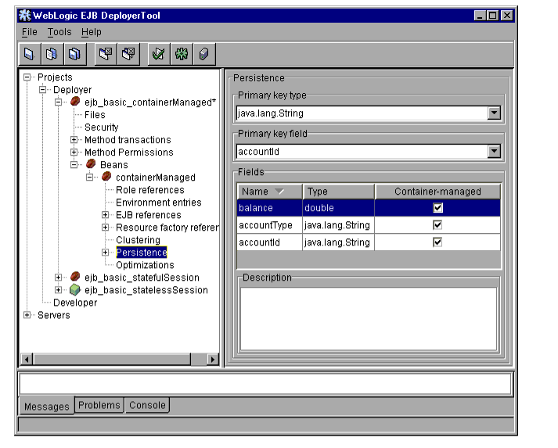Select the accountType name cell

pyautogui.click(x=270, y=225)
